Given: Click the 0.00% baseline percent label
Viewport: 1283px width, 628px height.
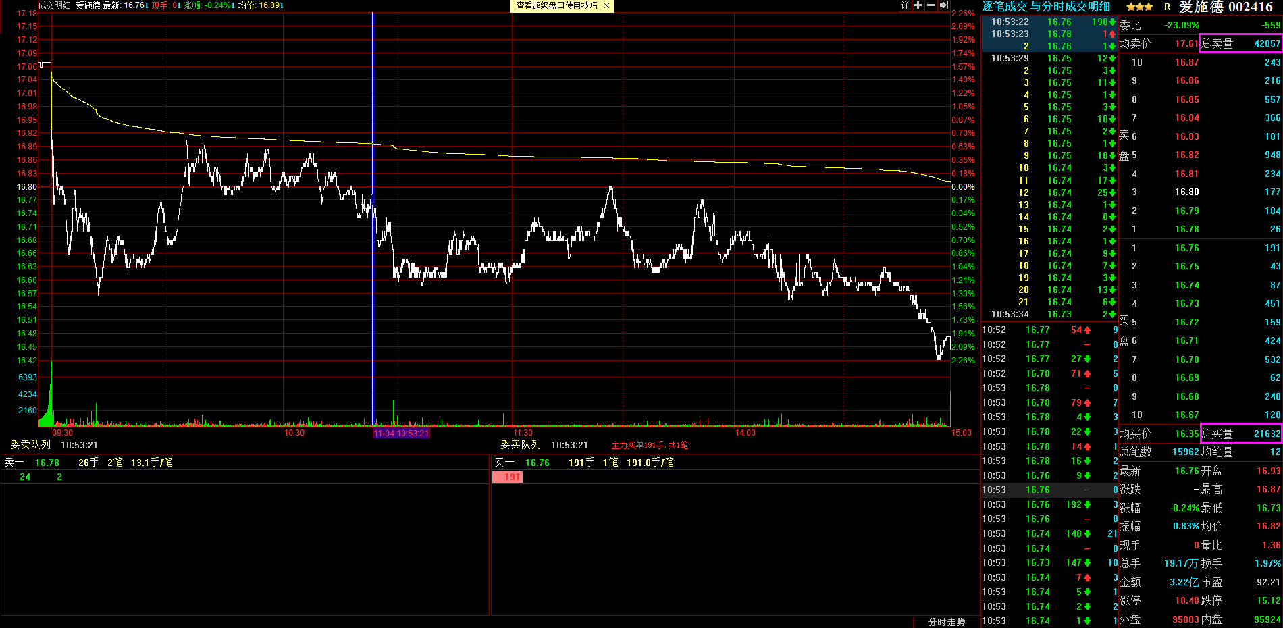Looking at the screenshot, I should tap(963, 187).
